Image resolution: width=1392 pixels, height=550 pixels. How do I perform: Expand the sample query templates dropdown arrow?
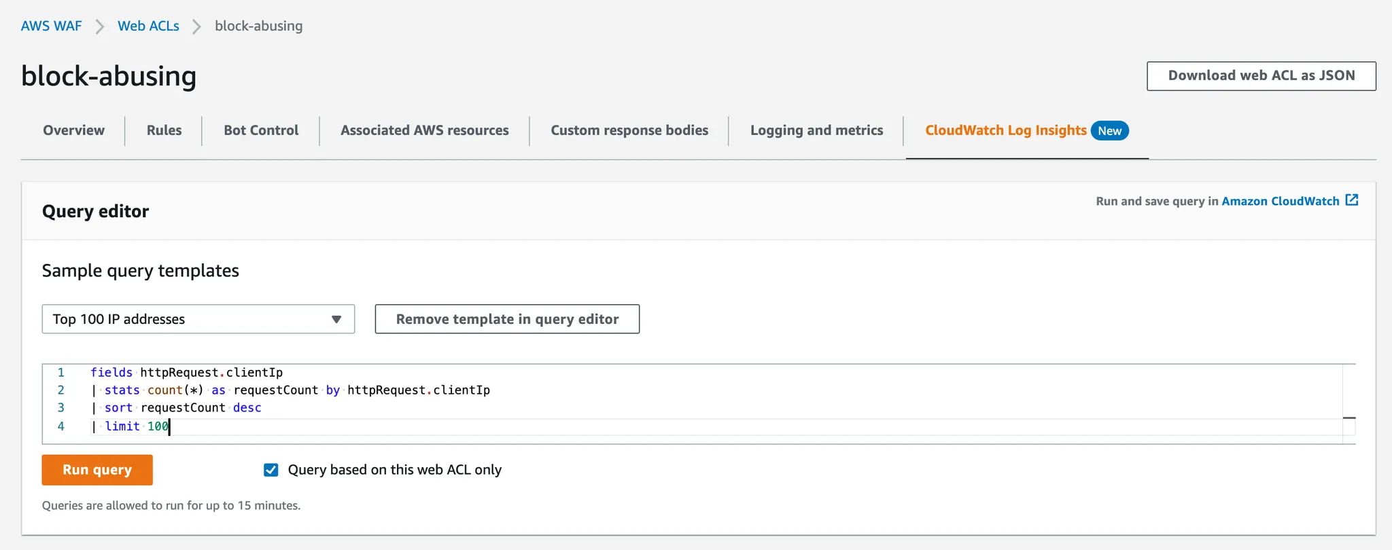point(336,319)
